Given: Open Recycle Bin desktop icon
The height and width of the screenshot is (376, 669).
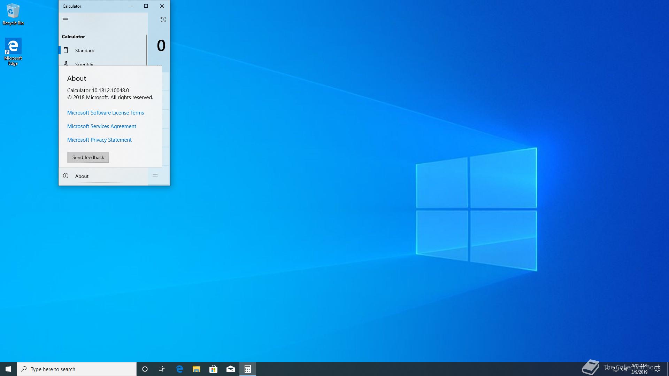Looking at the screenshot, I should (x=13, y=15).
